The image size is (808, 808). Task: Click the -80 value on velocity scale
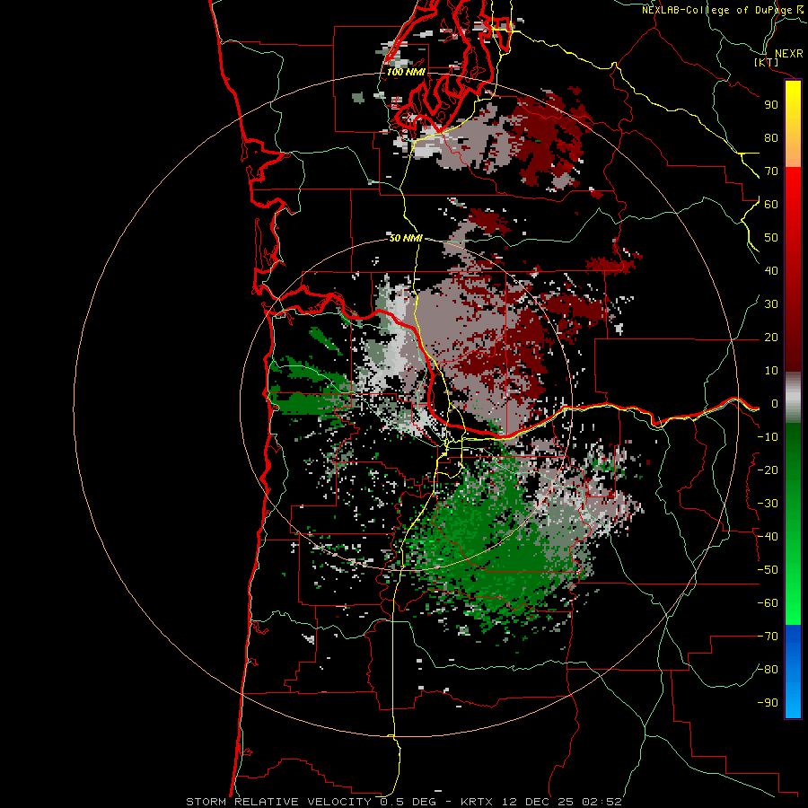click(x=768, y=670)
